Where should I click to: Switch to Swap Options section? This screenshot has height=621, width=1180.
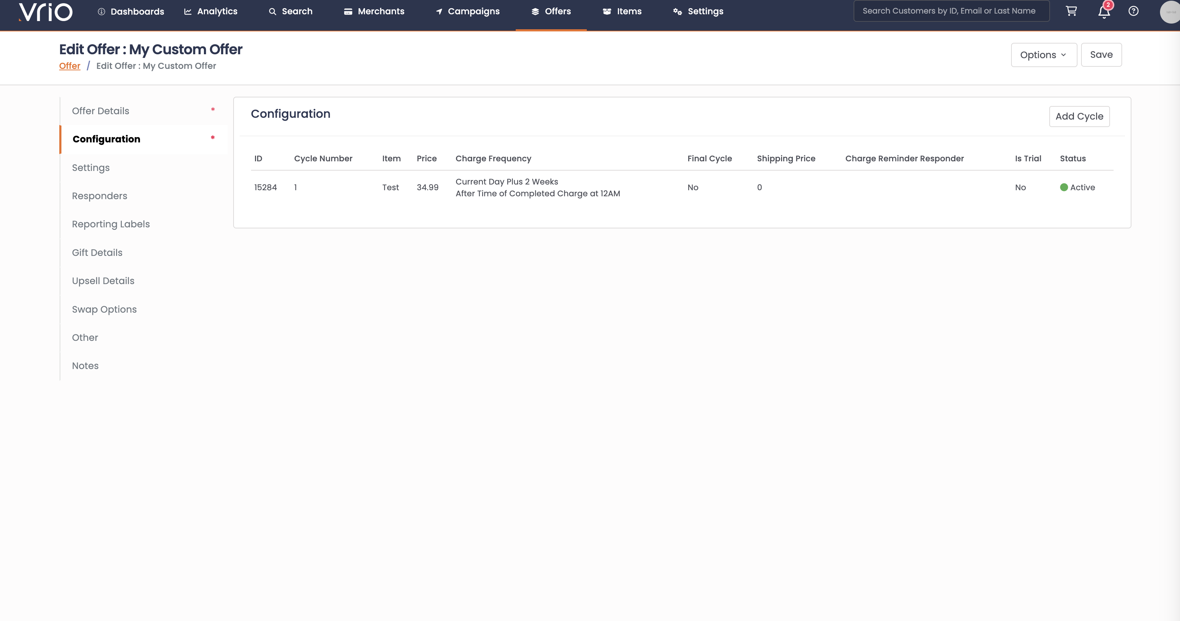[143, 309]
